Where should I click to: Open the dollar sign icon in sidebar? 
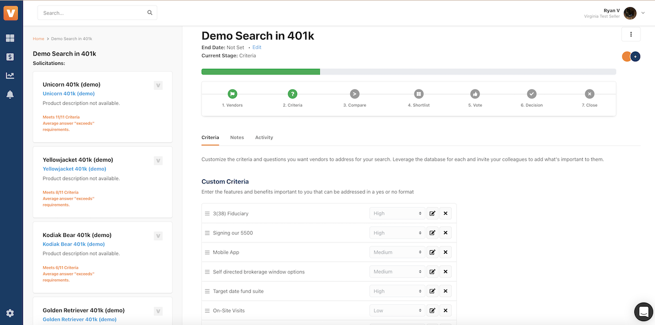[10, 57]
